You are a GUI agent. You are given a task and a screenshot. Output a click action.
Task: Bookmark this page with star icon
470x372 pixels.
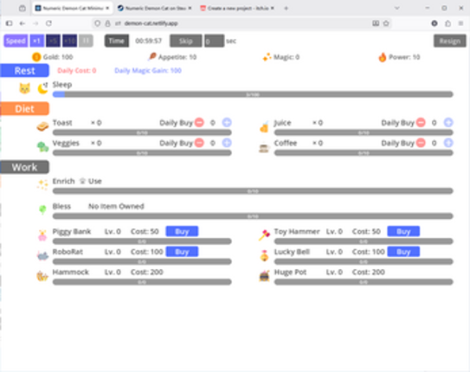click(386, 23)
